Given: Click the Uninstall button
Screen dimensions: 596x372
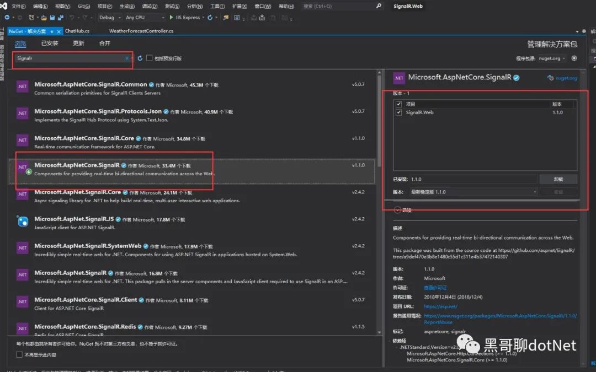Looking at the screenshot, I should pos(558,179).
